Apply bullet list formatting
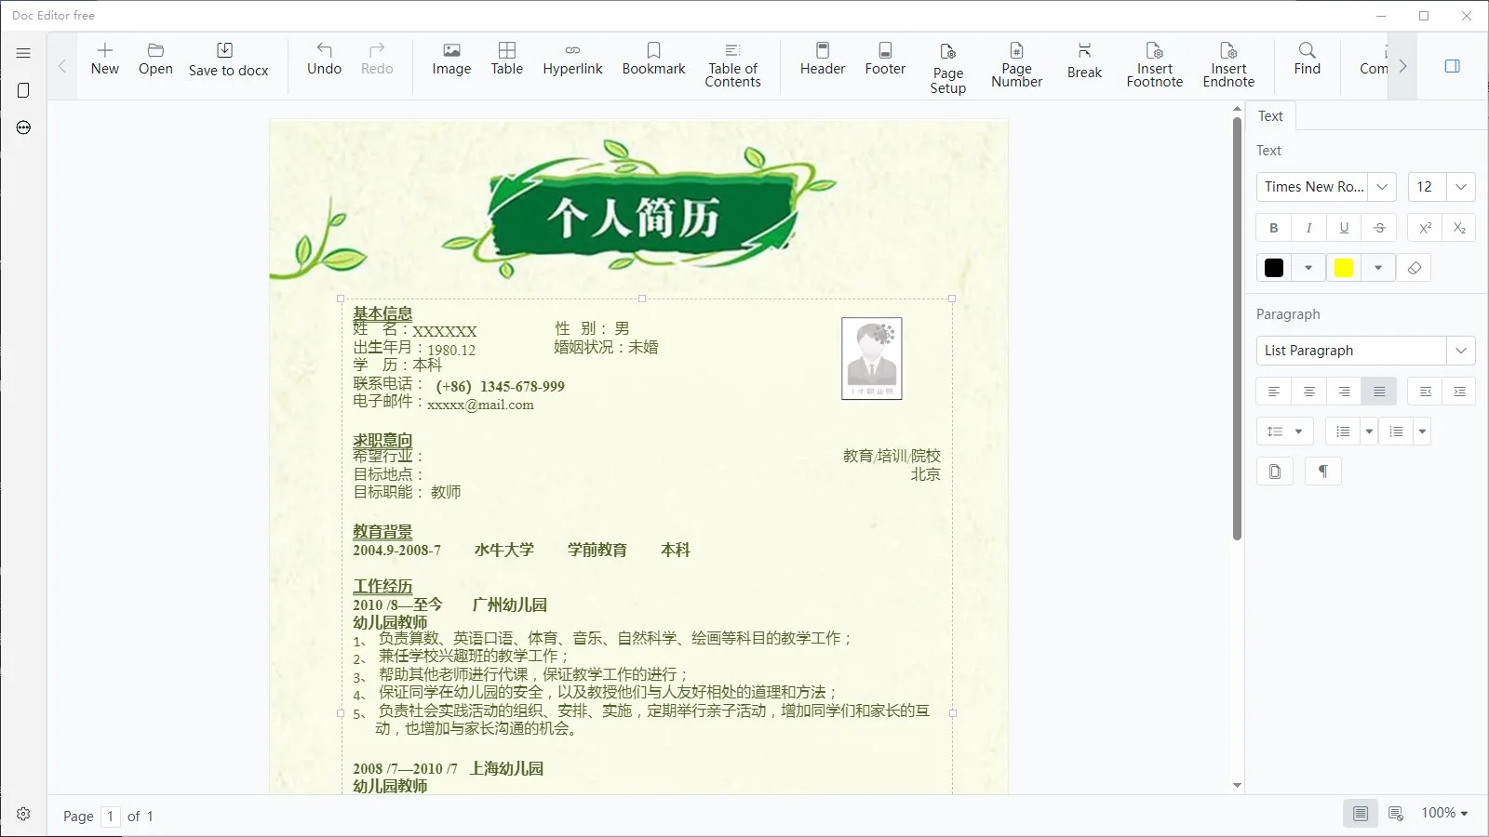Screen dimensions: 1489x837 pyautogui.click(x=1343, y=432)
